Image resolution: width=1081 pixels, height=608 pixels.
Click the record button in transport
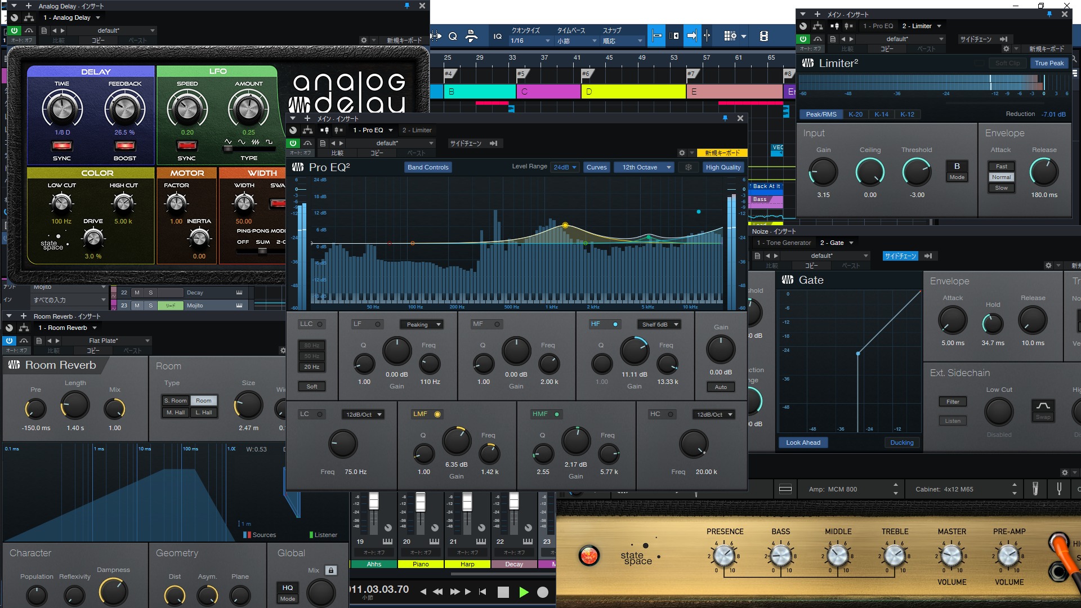543,592
